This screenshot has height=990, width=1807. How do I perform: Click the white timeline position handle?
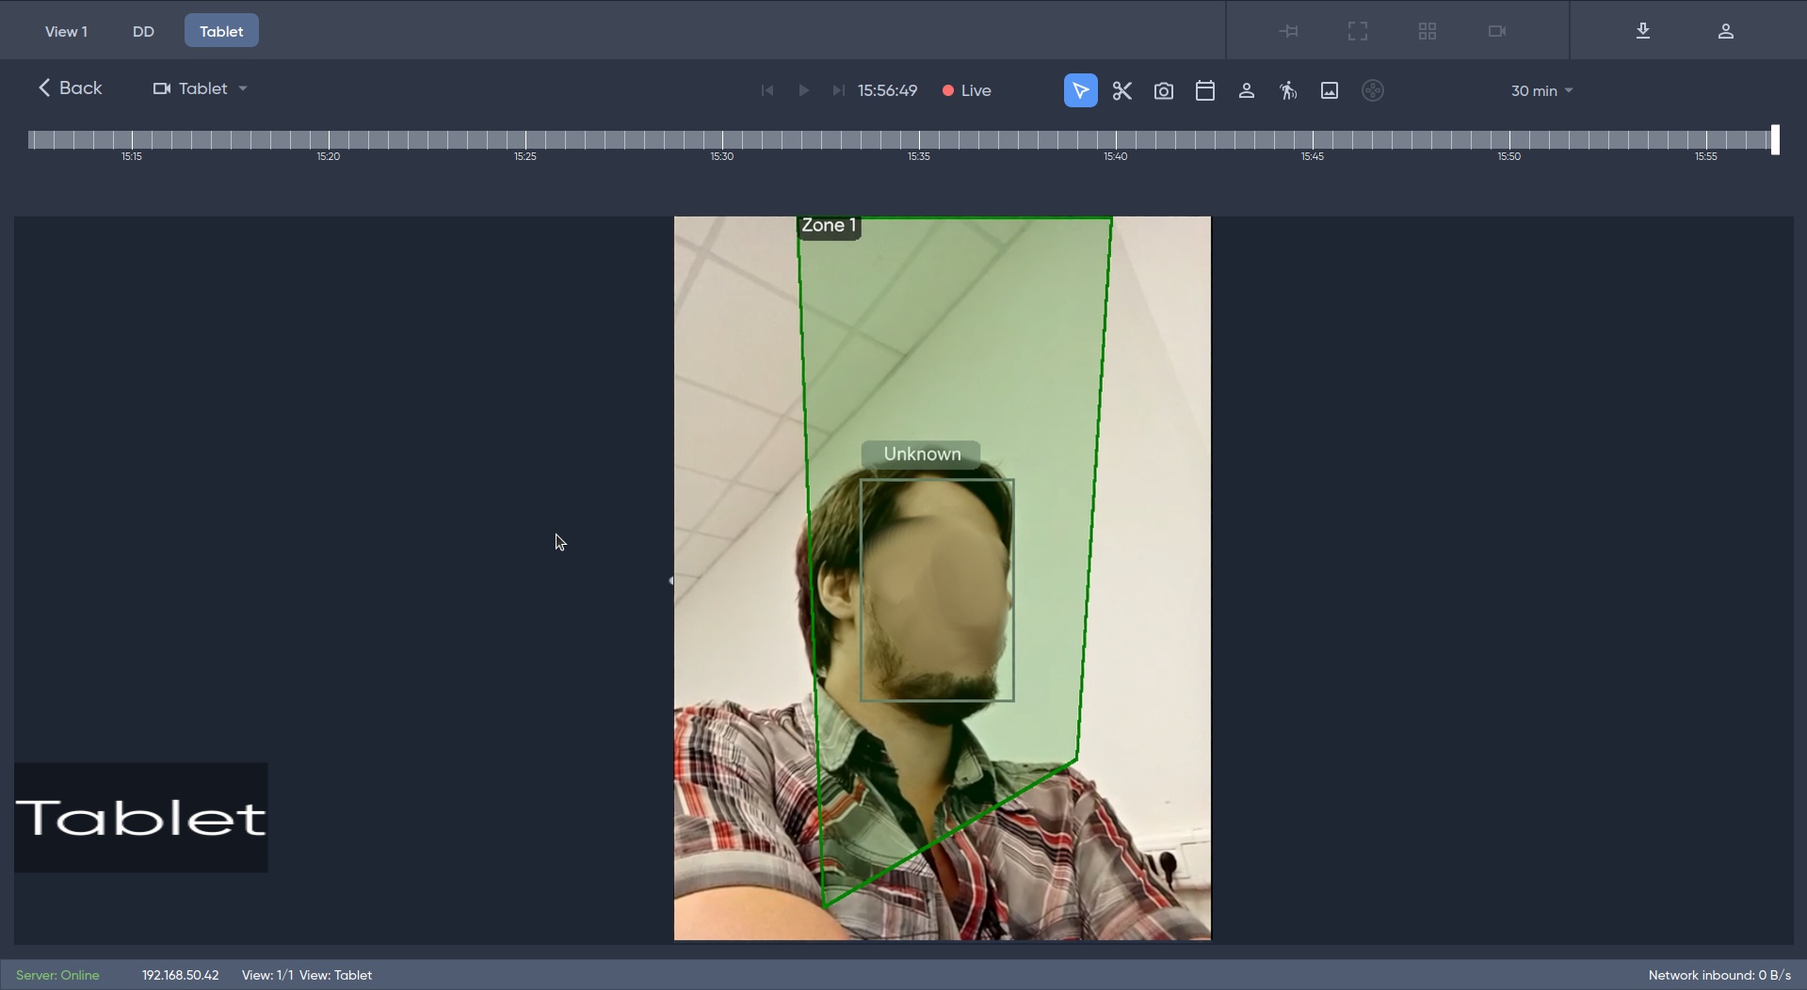click(1775, 139)
